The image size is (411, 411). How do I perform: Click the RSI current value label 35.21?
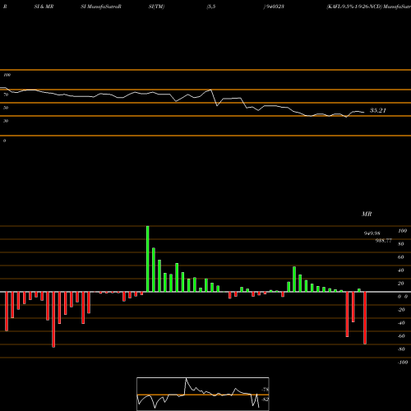tap(378, 110)
